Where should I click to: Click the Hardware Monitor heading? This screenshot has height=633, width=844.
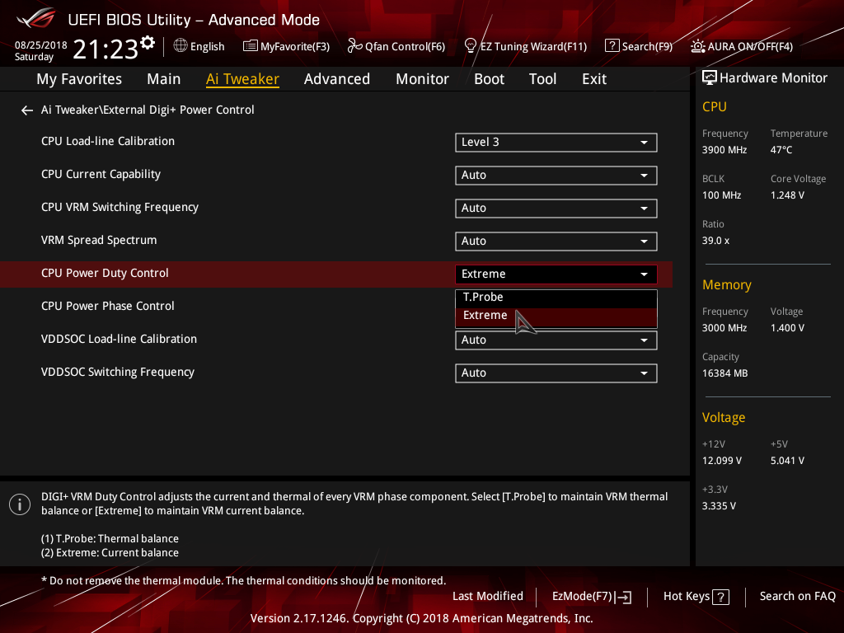(773, 78)
